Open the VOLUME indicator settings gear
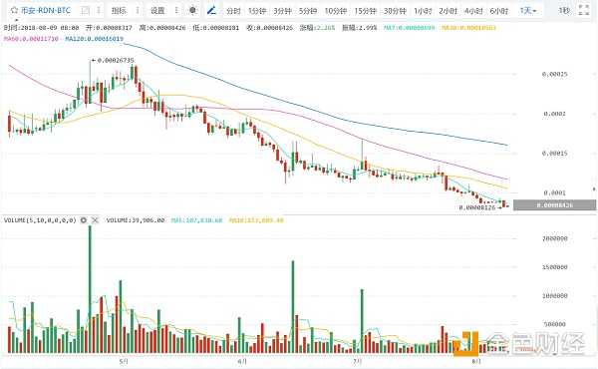Image resolution: width=598 pixels, height=369 pixels. 83,220
